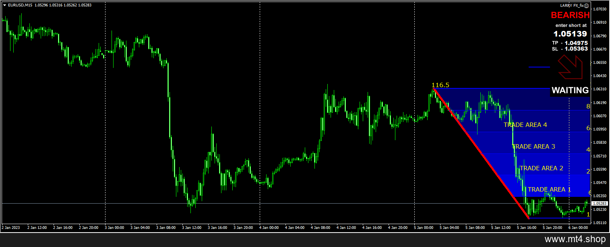Click the 1.06070 price axis label
Screen dimensions: 610x247
600,116
